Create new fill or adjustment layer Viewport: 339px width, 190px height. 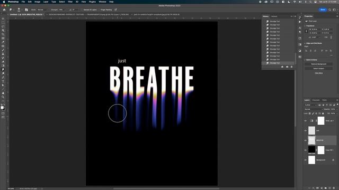322,188
